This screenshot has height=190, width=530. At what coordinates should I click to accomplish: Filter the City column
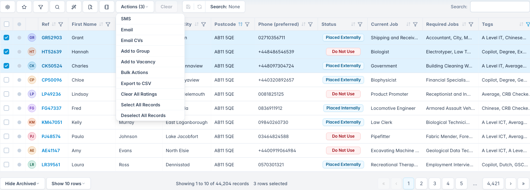pos(204,24)
